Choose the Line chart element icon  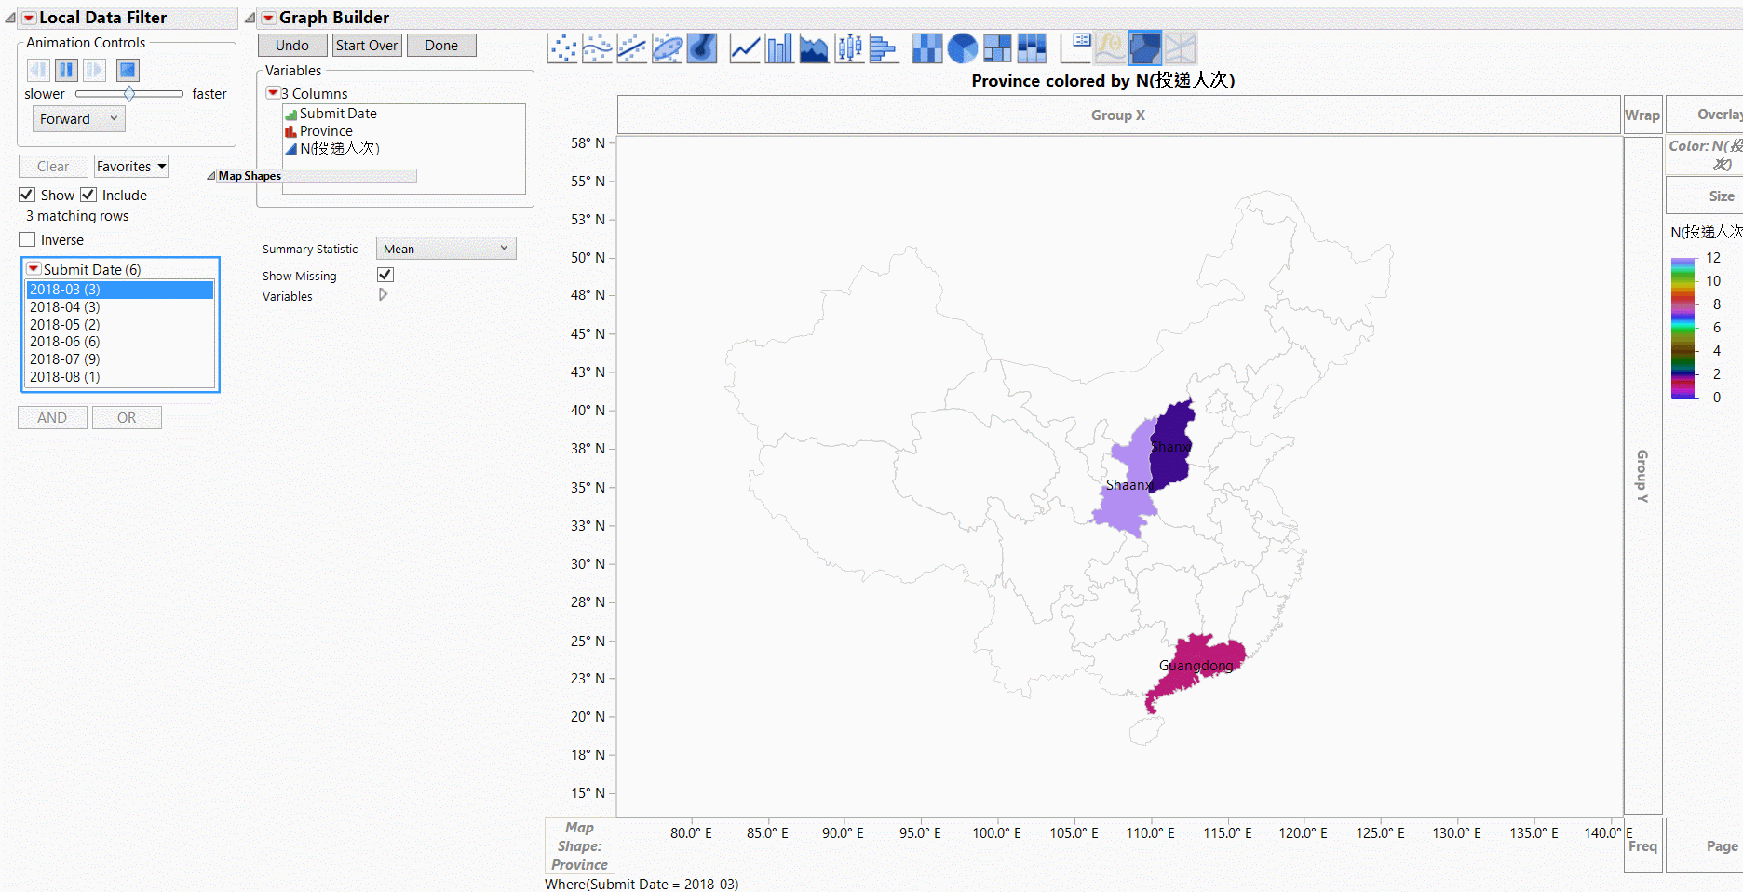[745, 47]
